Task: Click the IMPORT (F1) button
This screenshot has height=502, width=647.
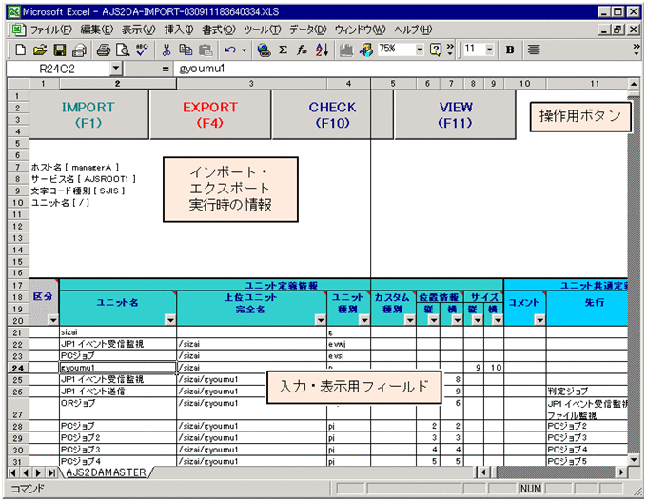Action: pos(88,114)
